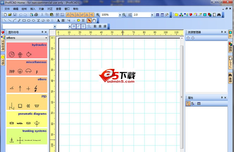The width and height of the screenshot is (234, 152).
Task: Click the red heart Favorites toolbar icon
Action: (x=191, y=15)
